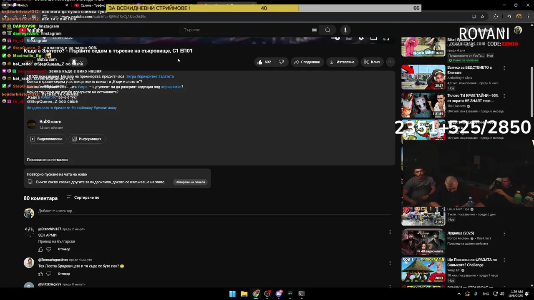This screenshot has width=534, height=300.
Task: Open options menu for @Stanchini187 comment
Action: click(x=390, y=232)
